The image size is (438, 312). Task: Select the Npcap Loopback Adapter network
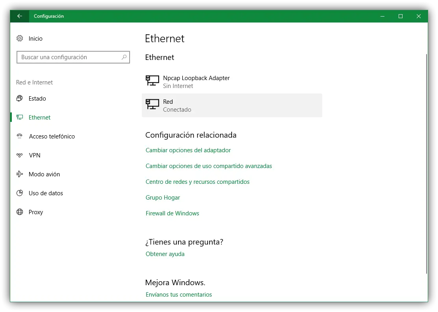pos(196,82)
